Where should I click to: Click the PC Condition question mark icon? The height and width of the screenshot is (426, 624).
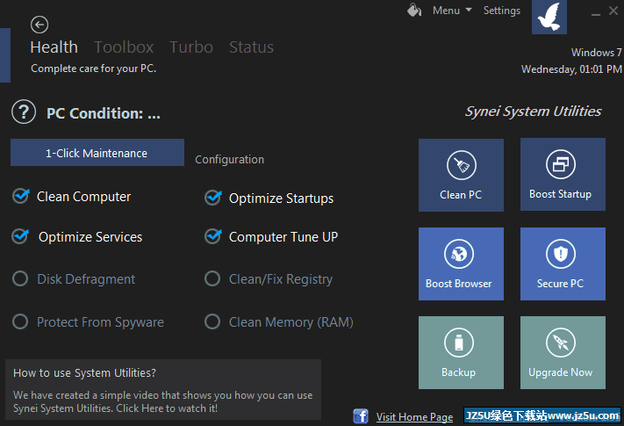(x=24, y=112)
